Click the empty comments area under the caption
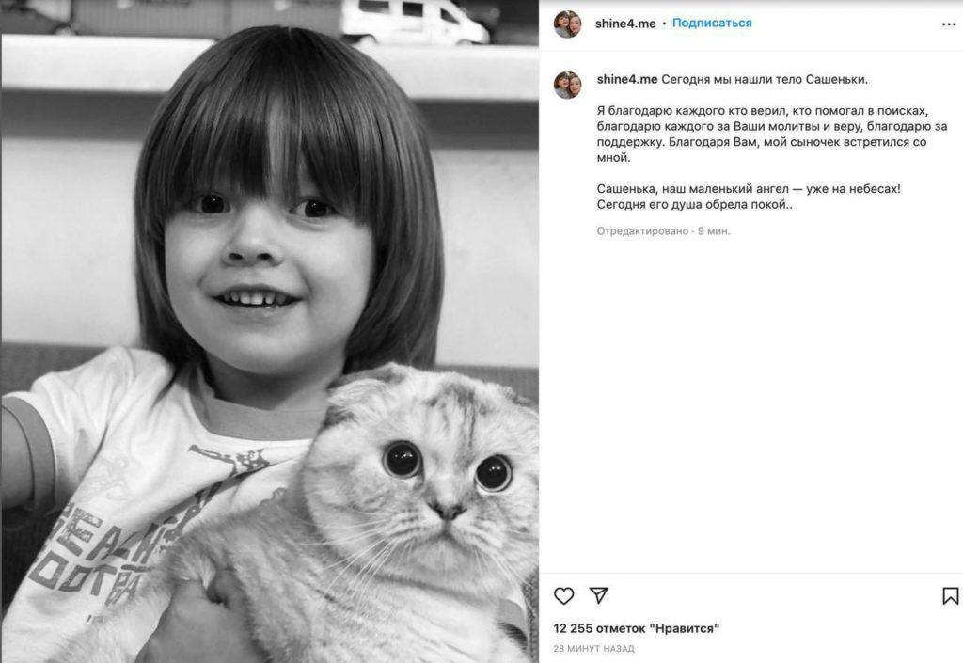 pyautogui.click(x=750, y=405)
